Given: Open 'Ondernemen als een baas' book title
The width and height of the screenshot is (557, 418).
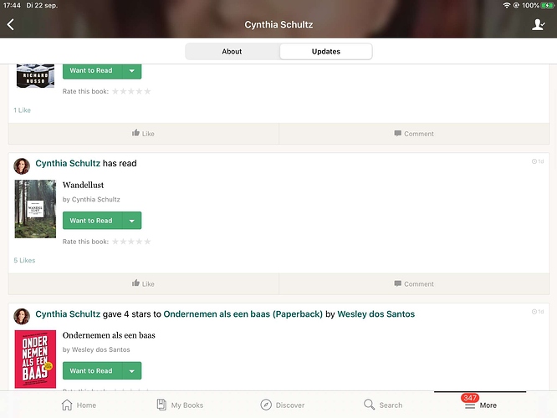Looking at the screenshot, I should click(x=109, y=335).
